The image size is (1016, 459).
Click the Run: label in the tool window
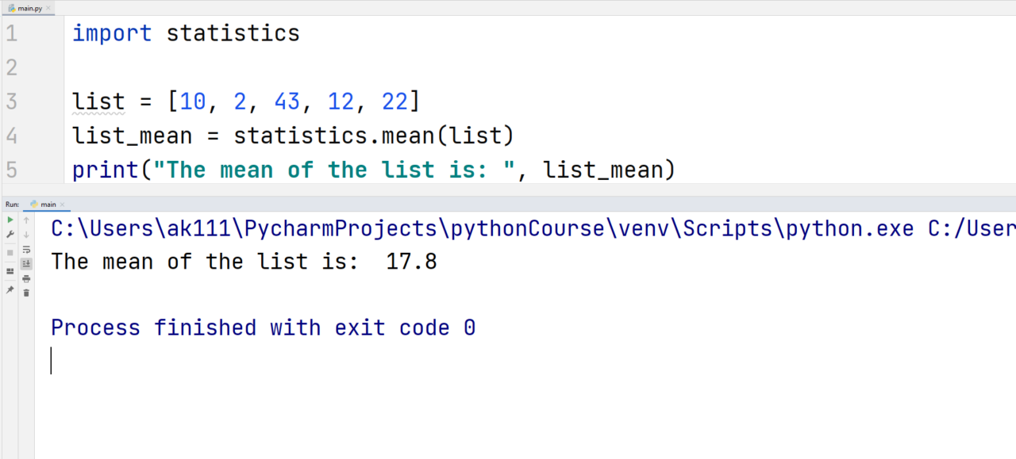click(x=11, y=204)
